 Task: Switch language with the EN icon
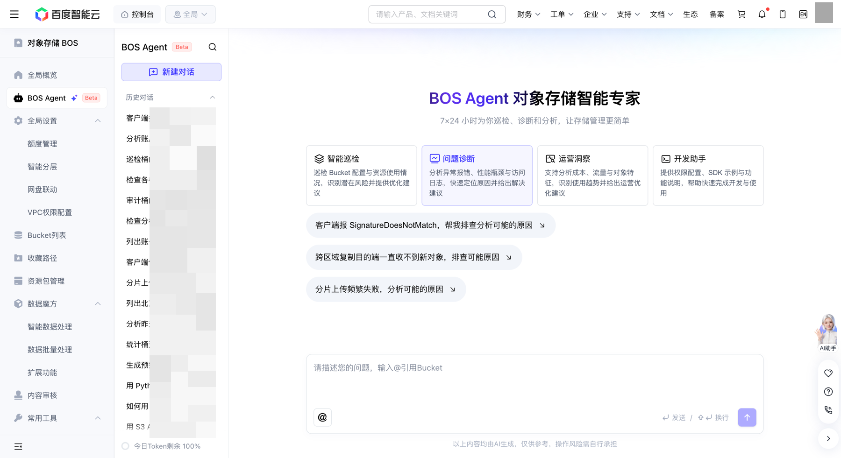[x=803, y=14]
